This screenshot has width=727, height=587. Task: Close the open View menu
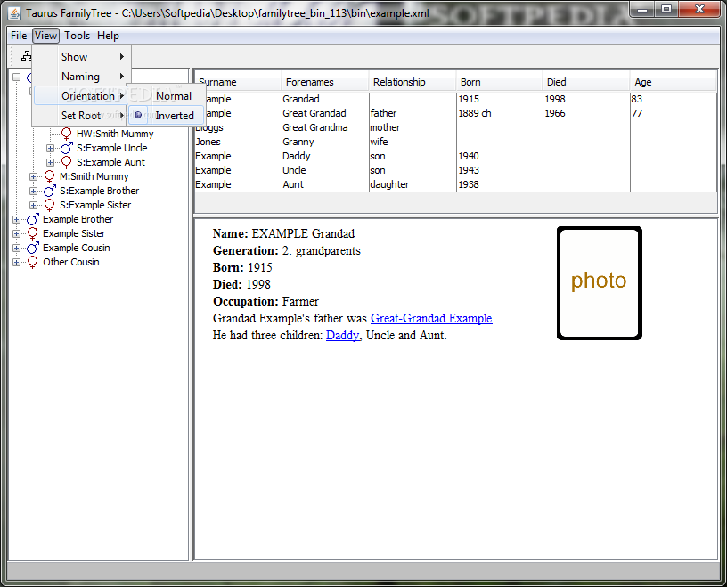[x=45, y=36]
